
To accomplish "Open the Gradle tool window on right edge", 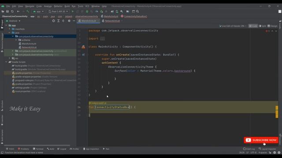I will [280, 25].
